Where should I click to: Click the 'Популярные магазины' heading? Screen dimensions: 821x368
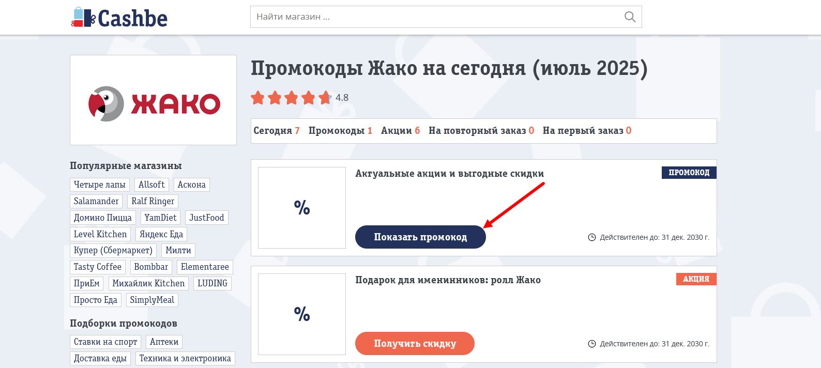(126, 166)
